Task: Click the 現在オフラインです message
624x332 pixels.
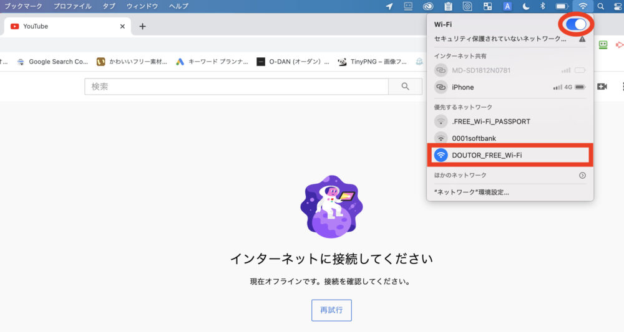Action: point(331,282)
